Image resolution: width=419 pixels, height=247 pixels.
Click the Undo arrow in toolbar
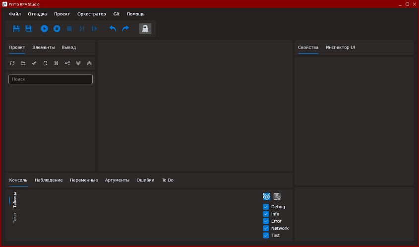click(113, 29)
